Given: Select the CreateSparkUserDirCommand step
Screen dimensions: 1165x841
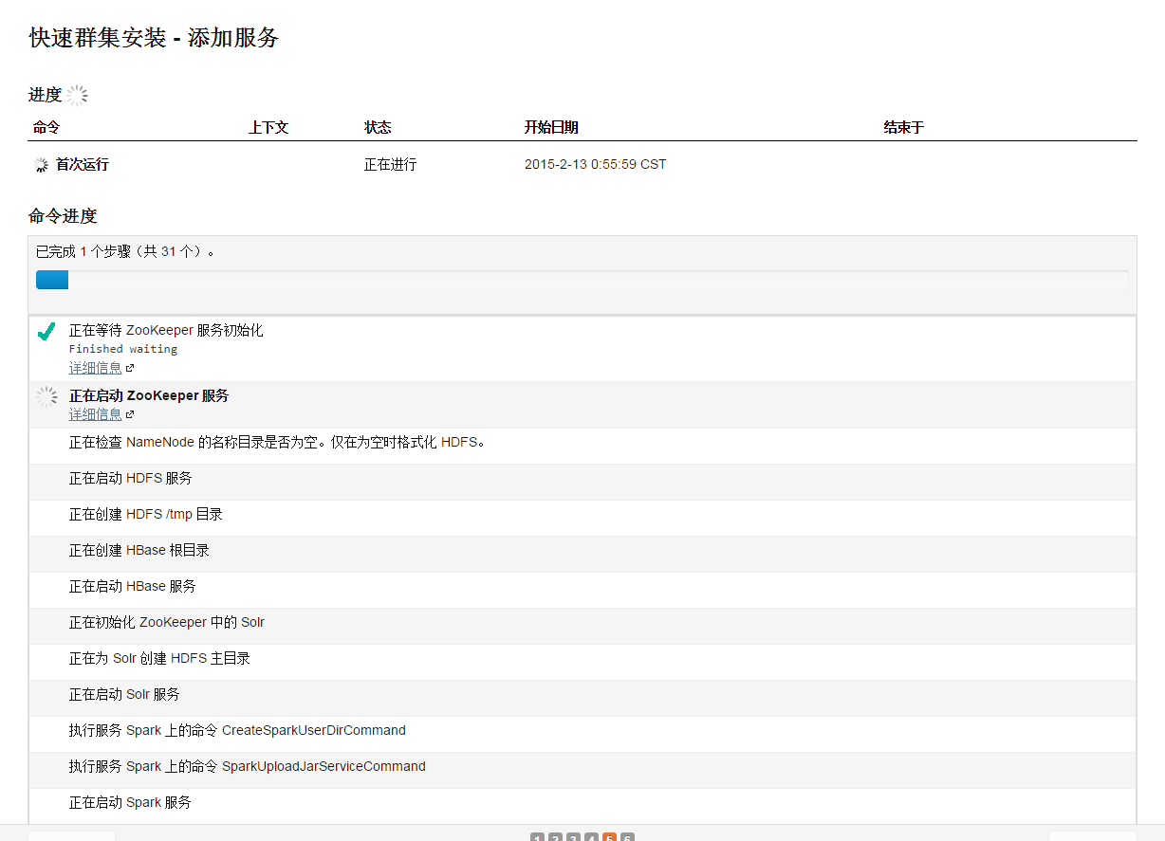Looking at the screenshot, I should [237, 730].
